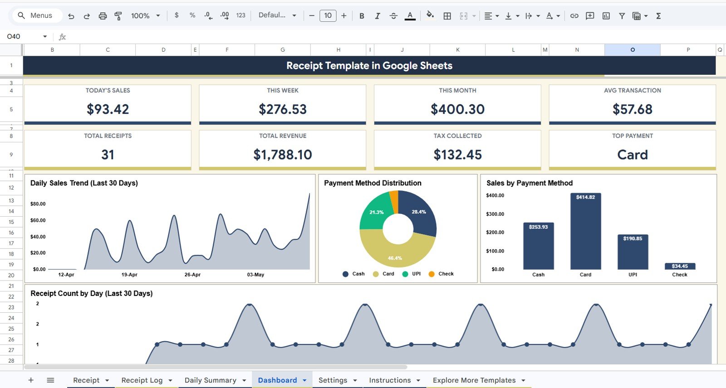The width and height of the screenshot is (726, 388).
Task: Click the TOP PAYMENT value Card
Action: 633,155
